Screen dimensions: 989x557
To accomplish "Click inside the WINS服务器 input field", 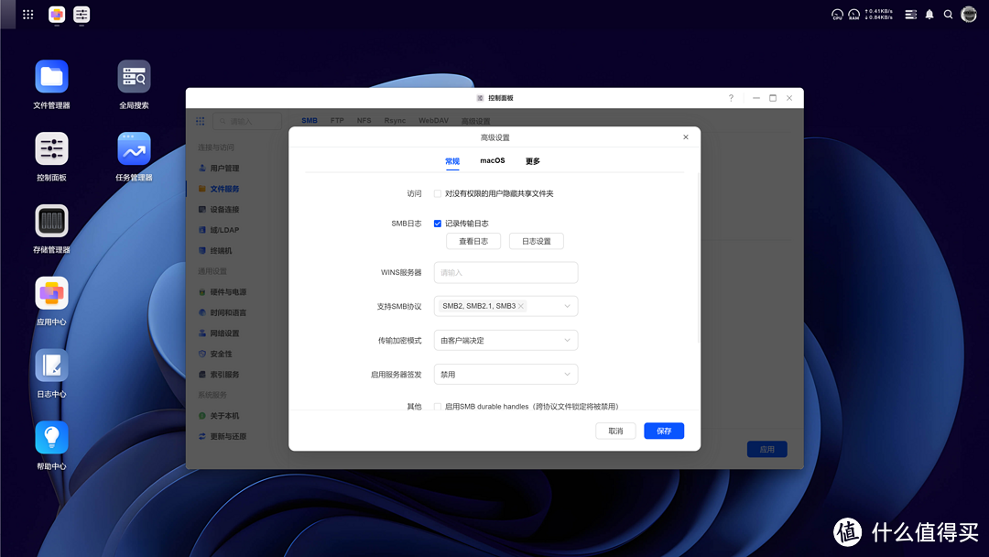I will point(505,272).
